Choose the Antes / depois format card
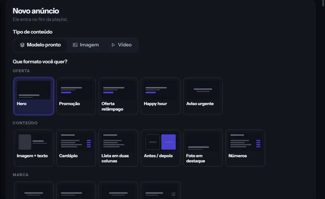The height and width of the screenshot is (199, 325). tap(160, 148)
